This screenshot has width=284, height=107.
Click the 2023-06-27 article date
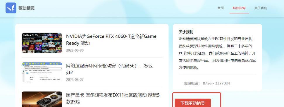point(75,80)
